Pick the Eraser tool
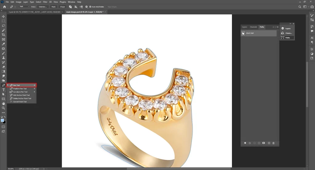This screenshot has width=315, height=170. [x=3, y=67]
